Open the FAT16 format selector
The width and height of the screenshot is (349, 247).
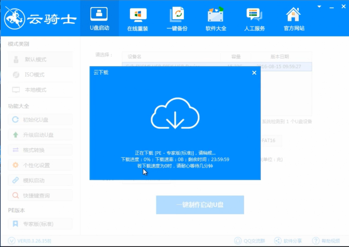(x=269, y=141)
